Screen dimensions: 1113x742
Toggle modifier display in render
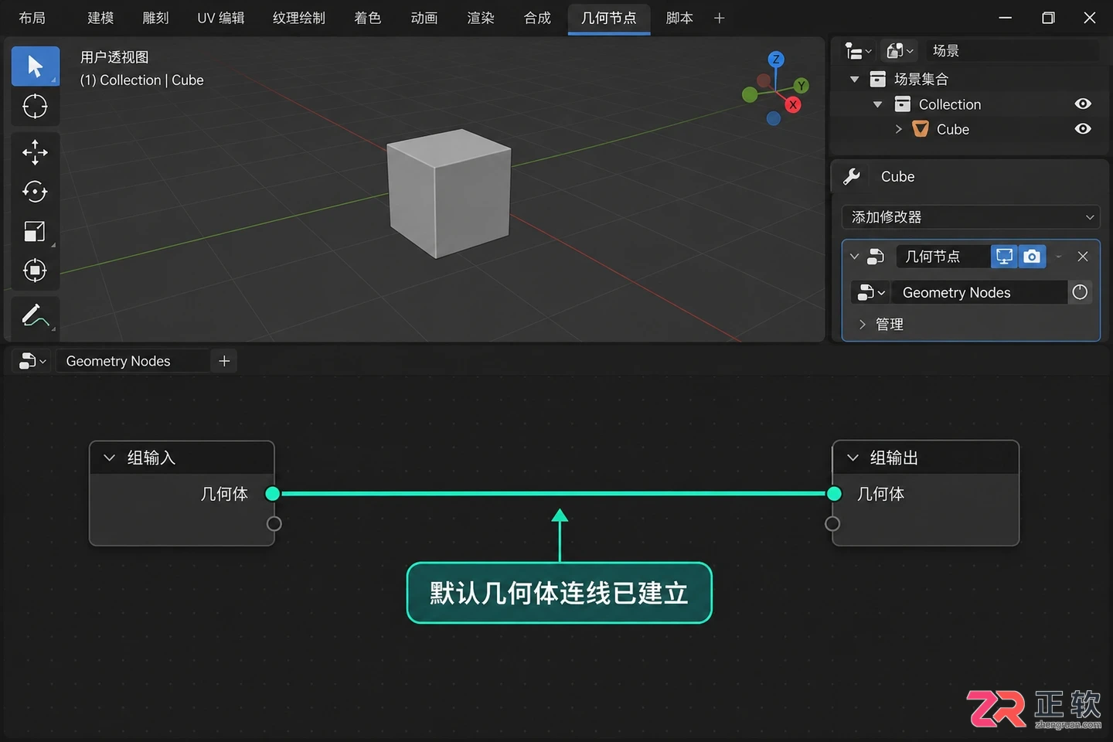[1032, 257]
